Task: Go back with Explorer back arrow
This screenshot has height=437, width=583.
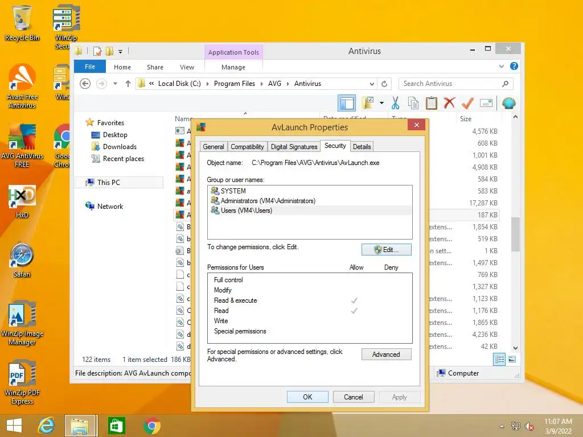Action: tap(85, 84)
